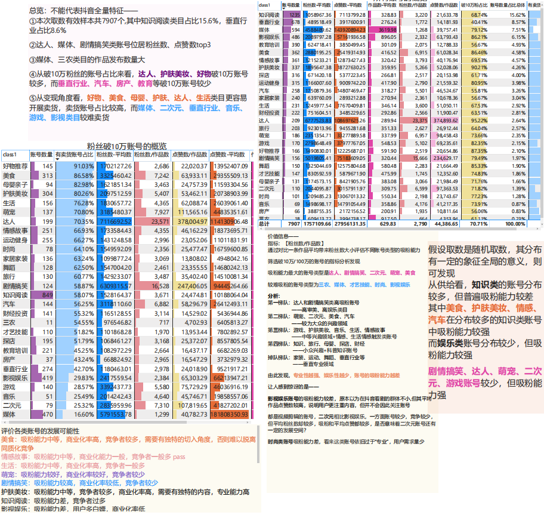The image size is (544, 518).
Task: Sort by 作品数-平均数 column header
Action: coord(382,5)
